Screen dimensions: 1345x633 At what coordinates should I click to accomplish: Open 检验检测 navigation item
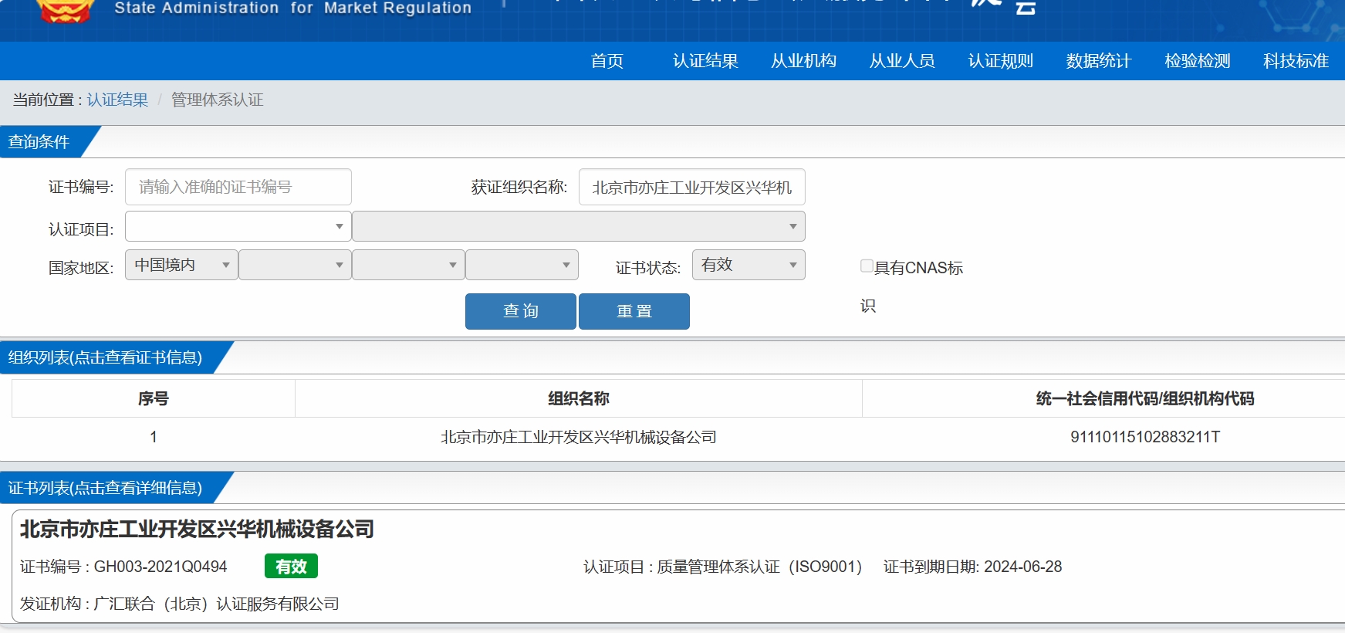1197,61
